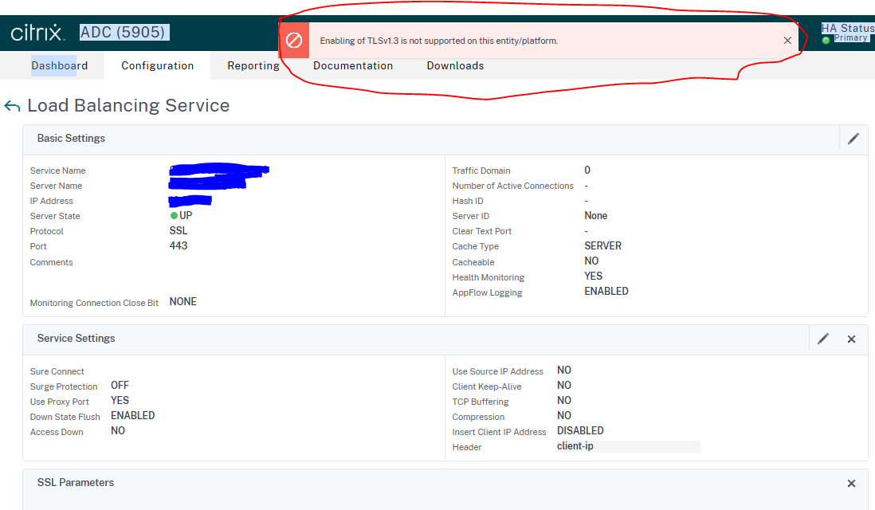Click the HA Status Primary label
The image size is (875, 510).
[851, 38]
